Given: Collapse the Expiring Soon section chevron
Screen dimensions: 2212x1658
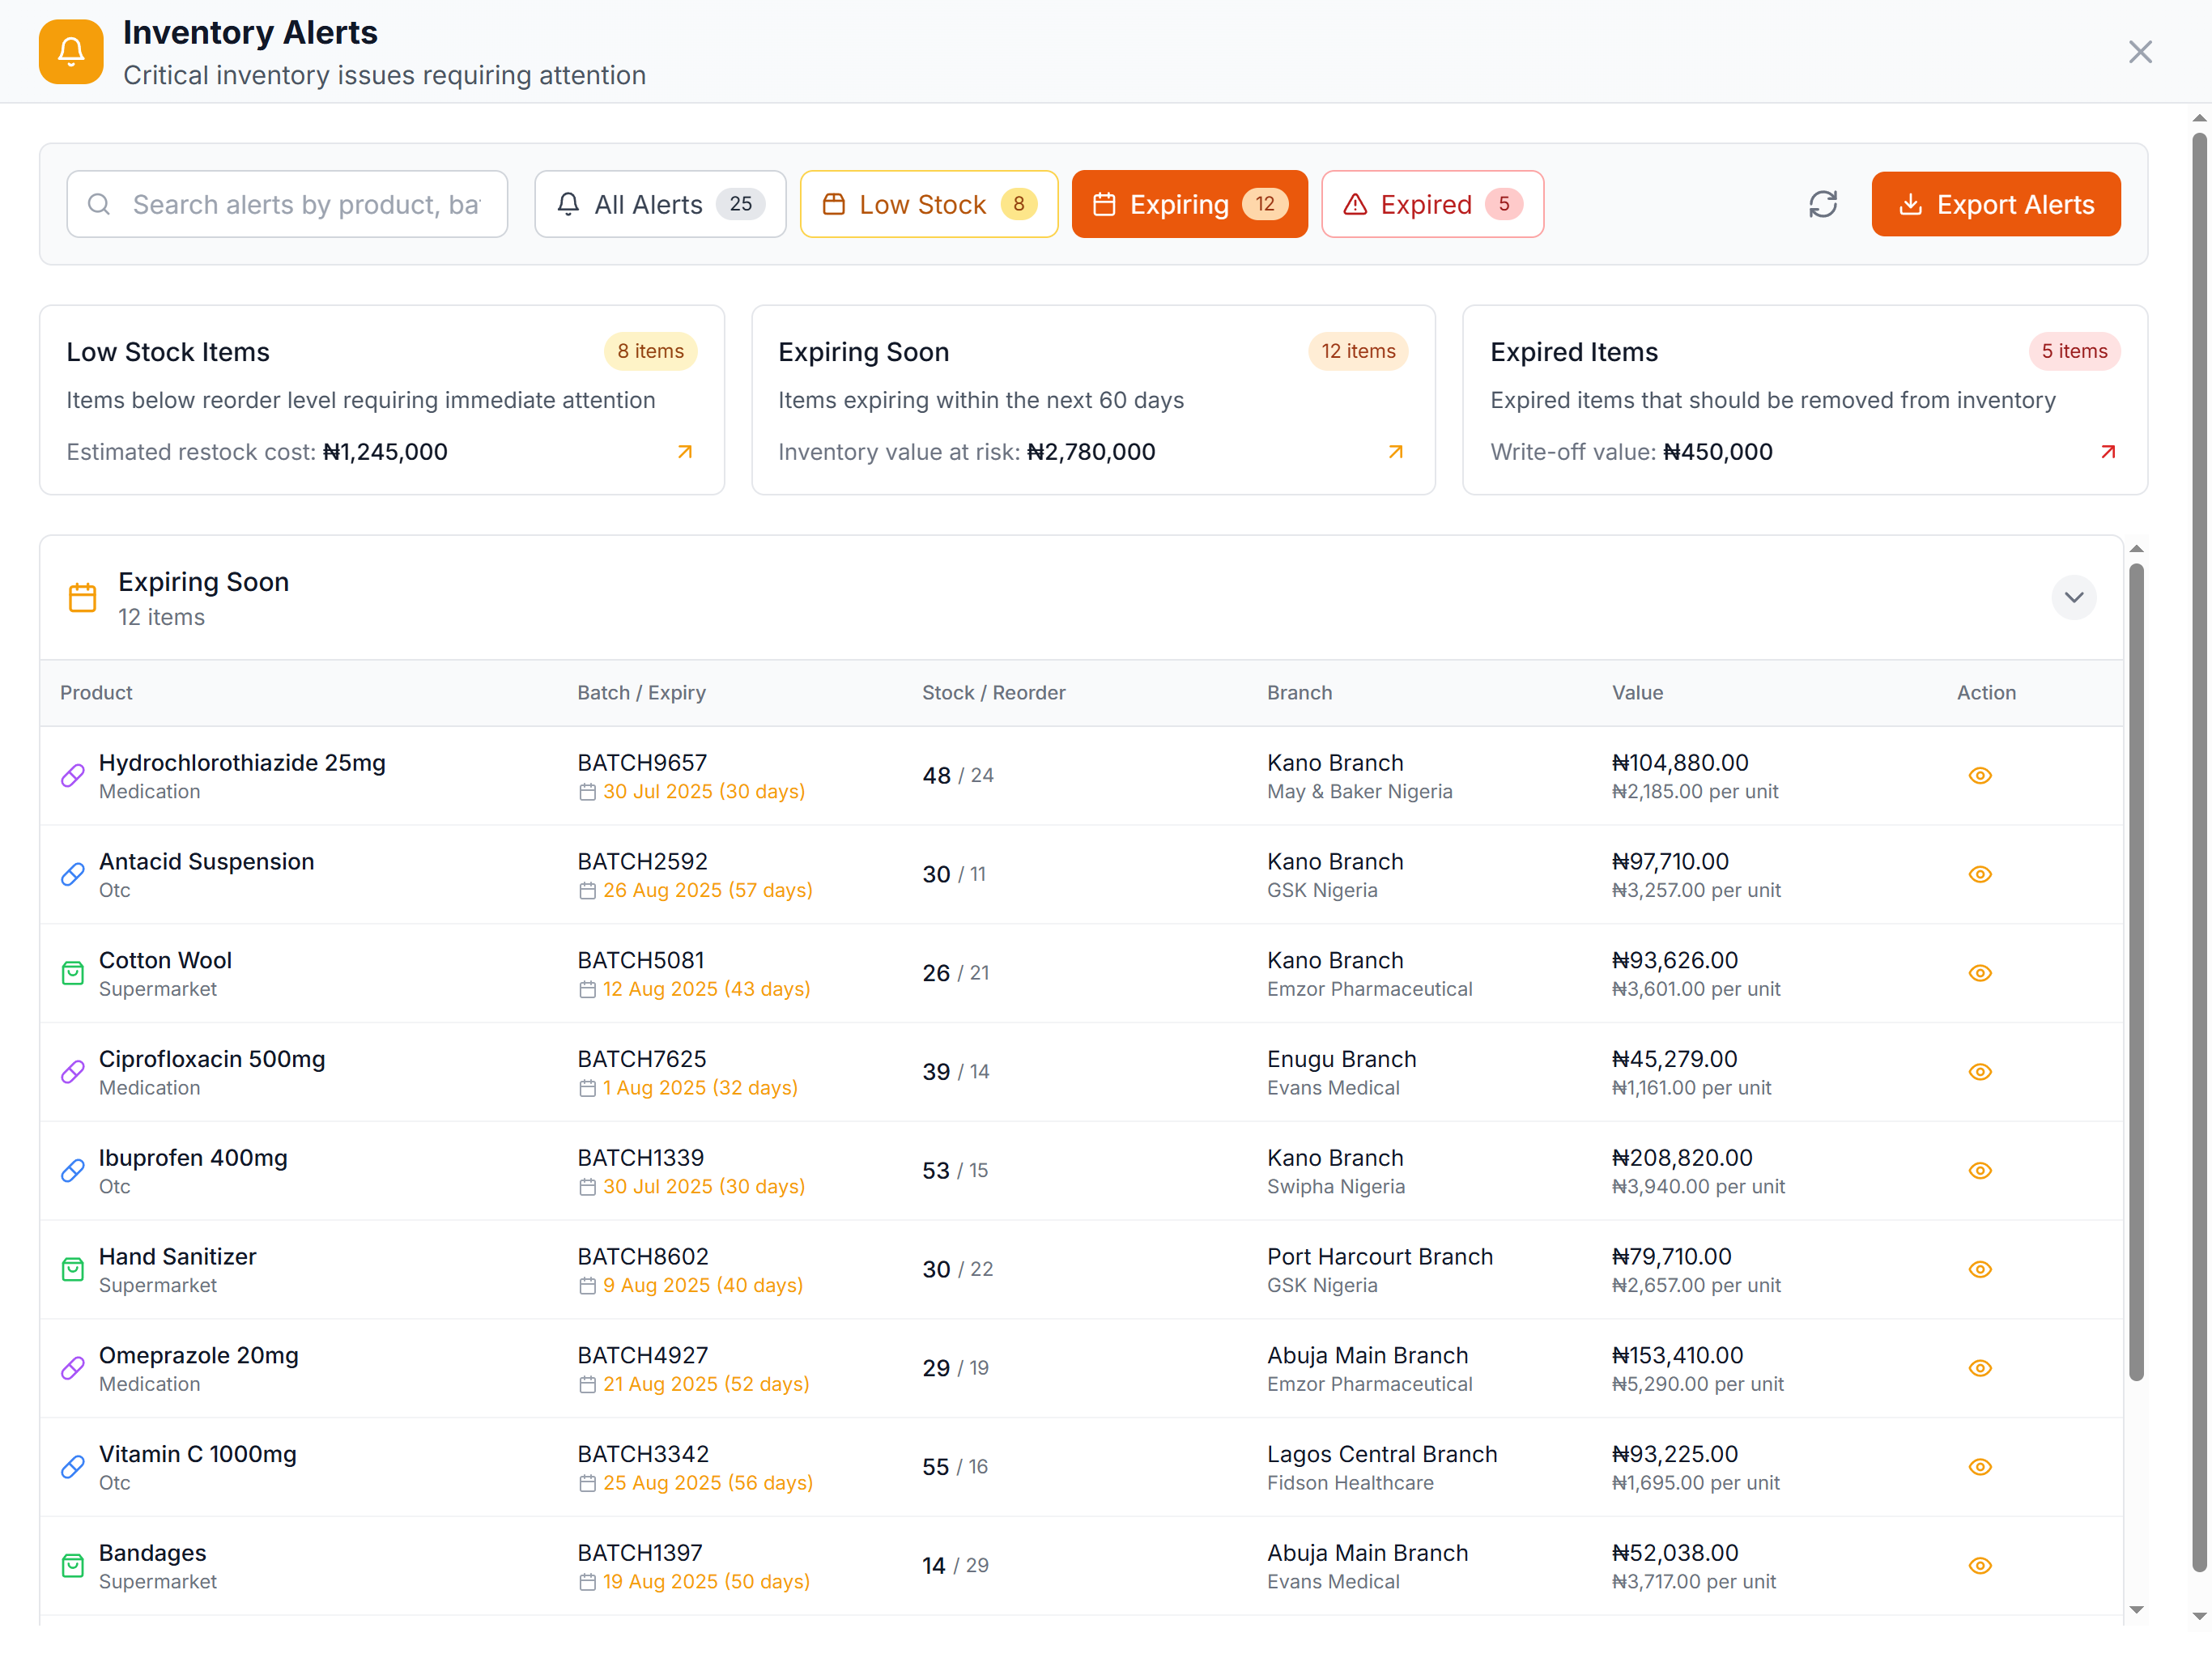Looking at the screenshot, I should pos(2073,598).
